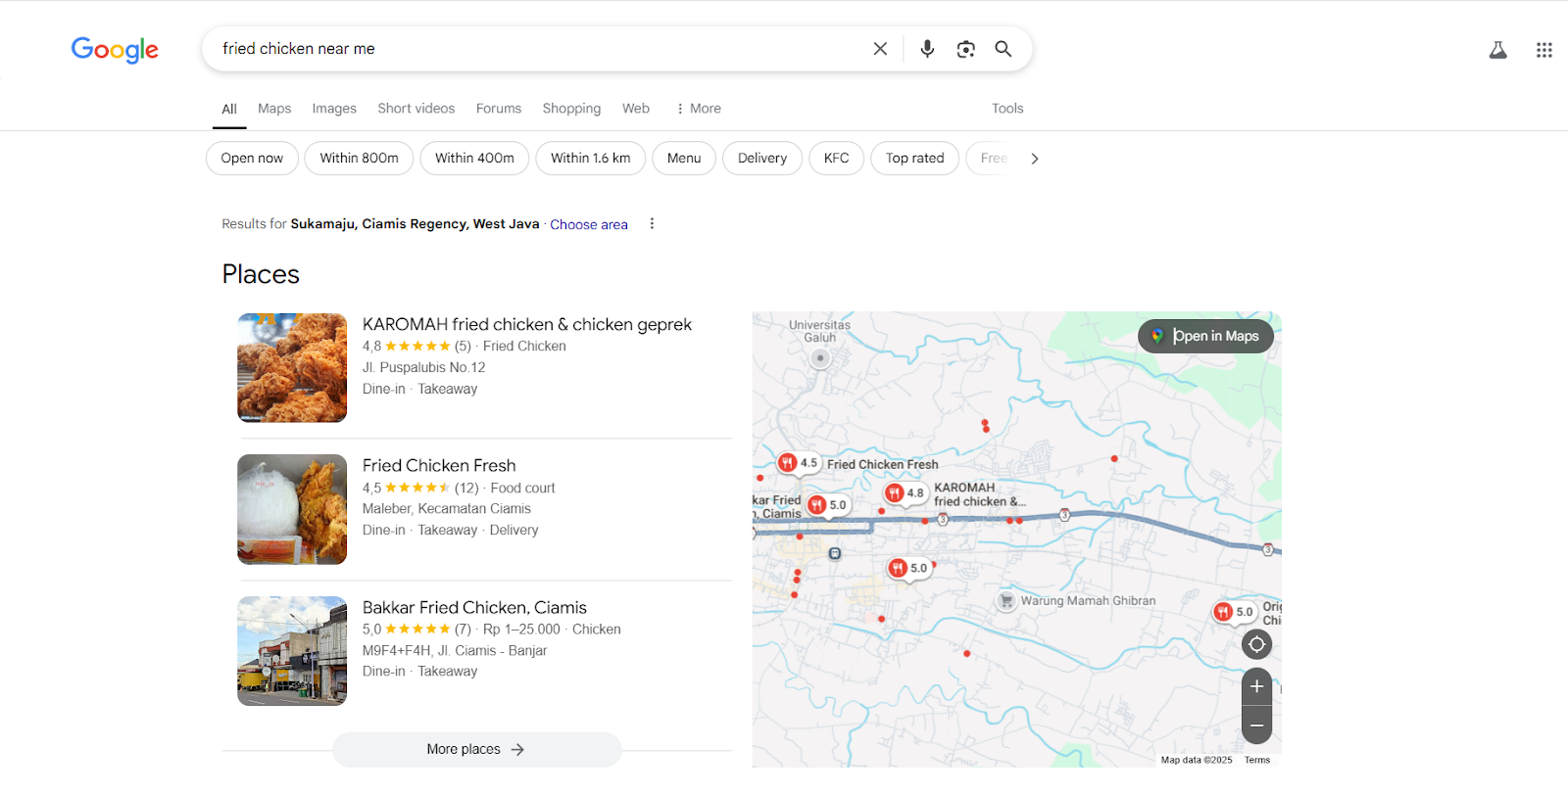This screenshot has width=1568, height=794.
Task: Zoom in on the map
Action: (x=1257, y=686)
